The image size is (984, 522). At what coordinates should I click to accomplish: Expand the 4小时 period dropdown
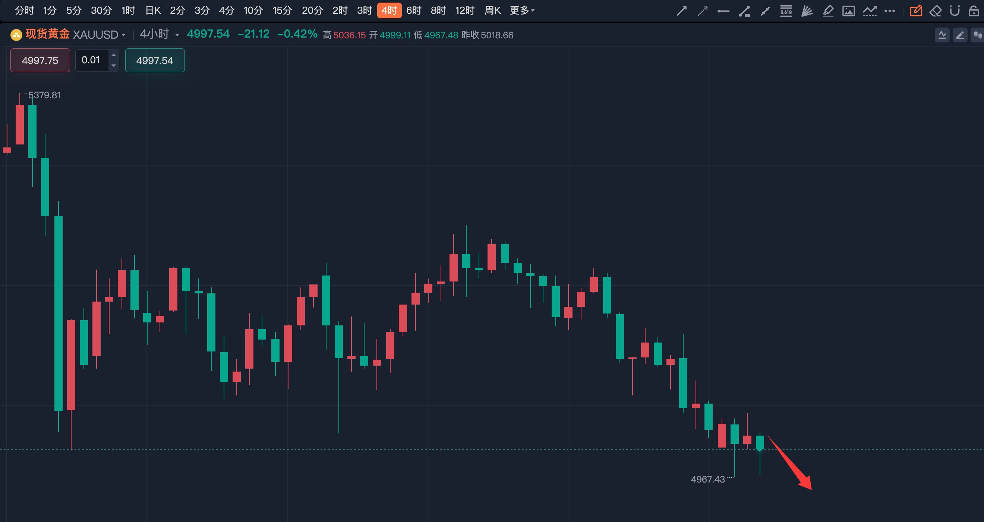177,35
